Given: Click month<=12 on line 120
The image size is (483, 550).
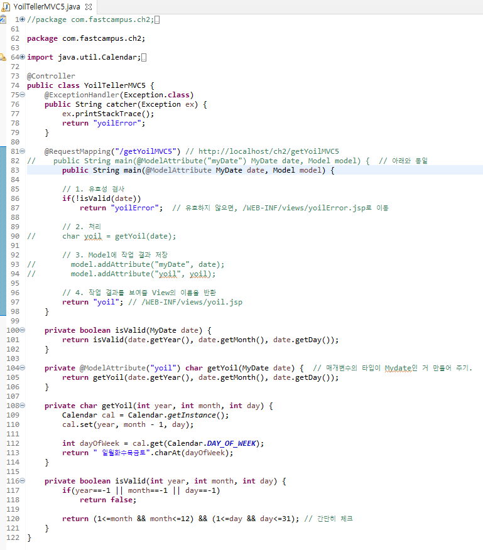Looking at the screenshot, I should [x=170, y=519].
